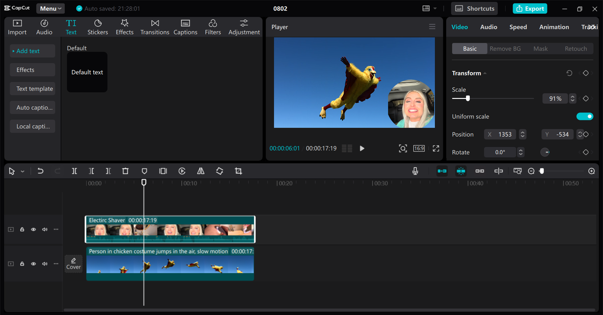The width and height of the screenshot is (603, 315).
Task: Select the Mask sub-tab
Action: (540, 48)
